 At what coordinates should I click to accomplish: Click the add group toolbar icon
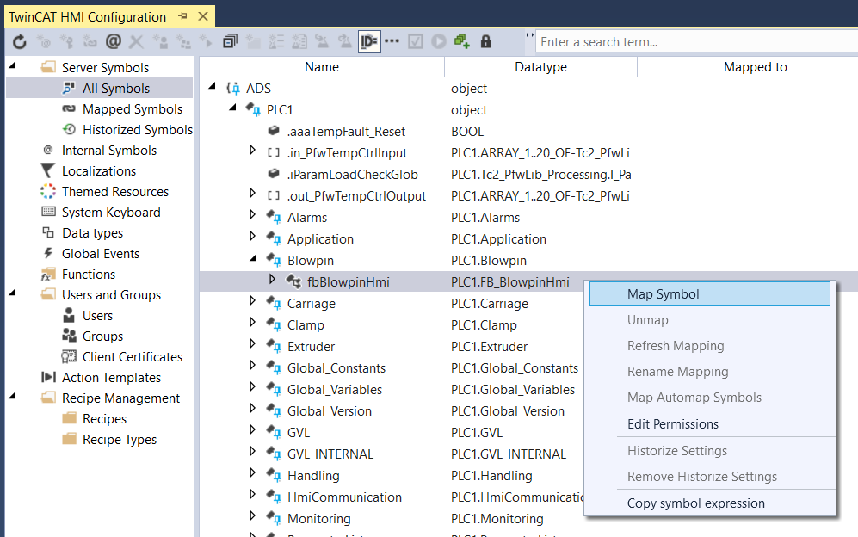pyautogui.click(x=183, y=41)
